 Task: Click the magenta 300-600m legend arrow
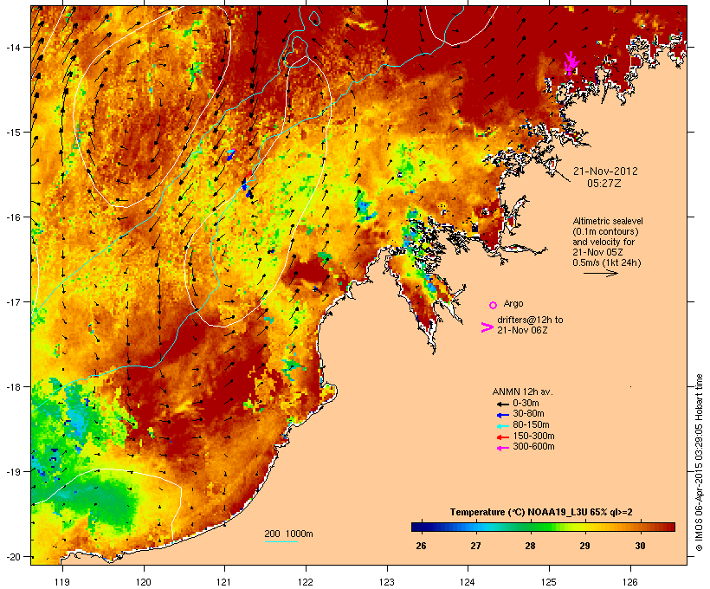pos(502,448)
